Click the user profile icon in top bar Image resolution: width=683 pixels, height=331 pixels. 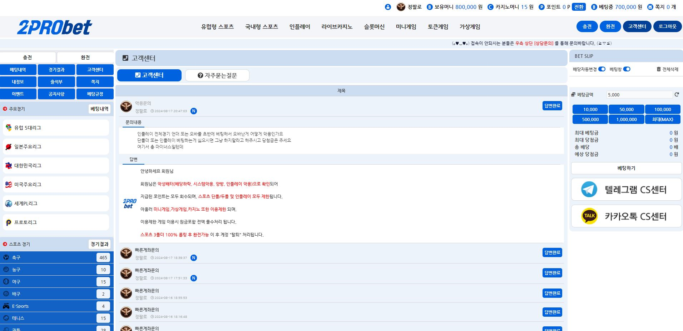coord(388,7)
